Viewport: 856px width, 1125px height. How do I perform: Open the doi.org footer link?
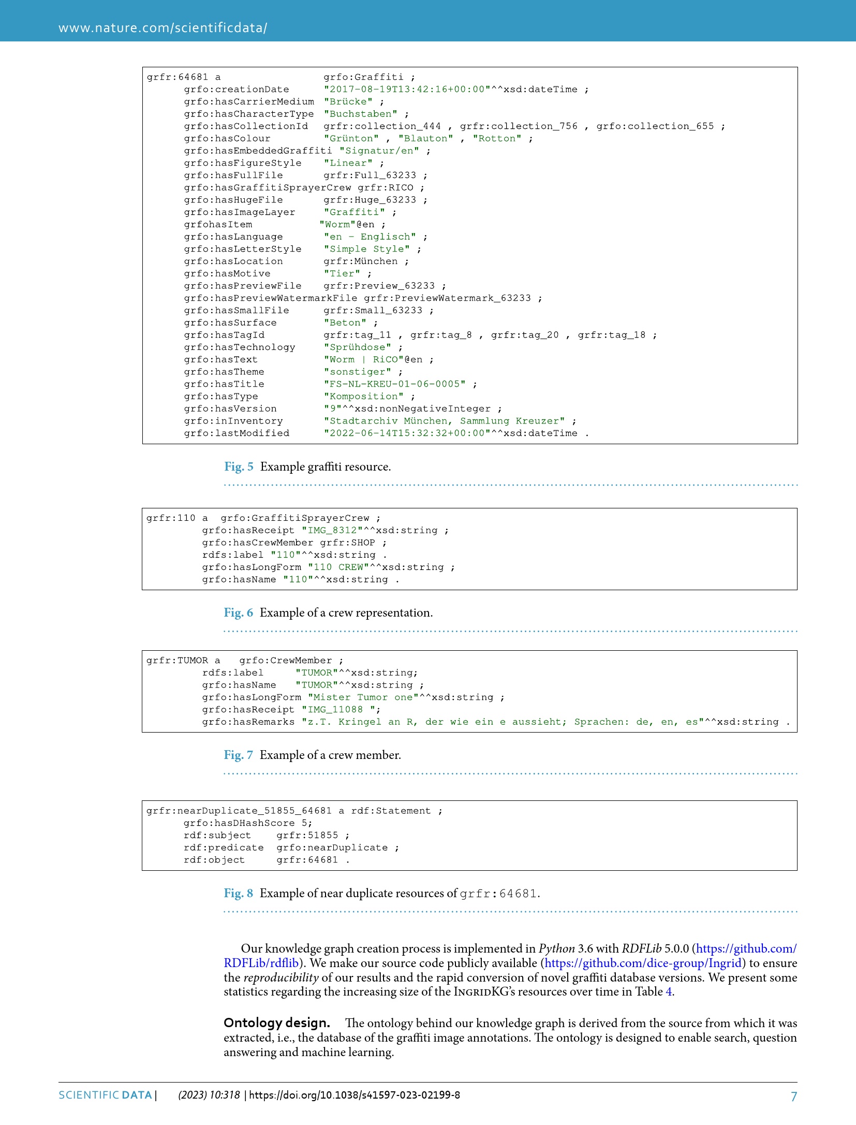tap(355, 1095)
